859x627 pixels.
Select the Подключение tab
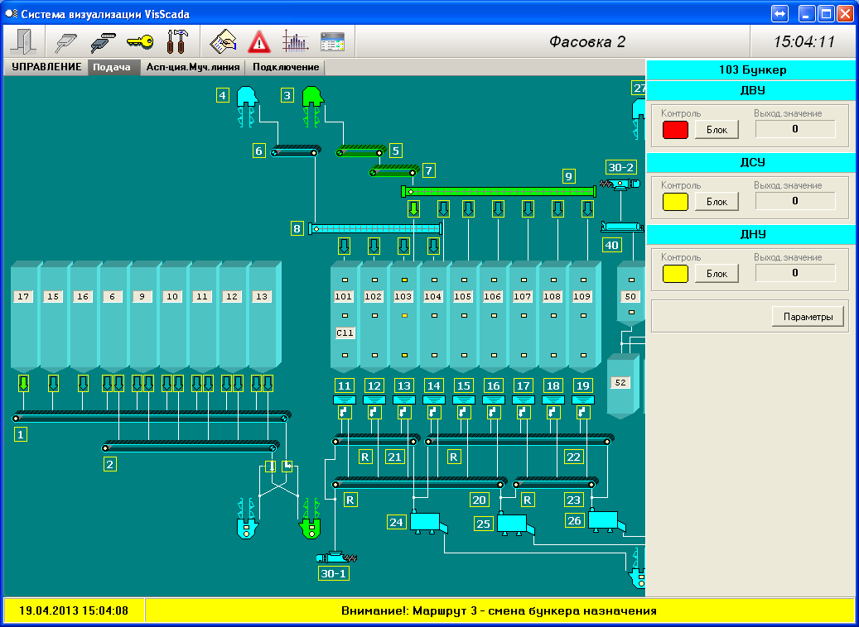click(x=286, y=68)
